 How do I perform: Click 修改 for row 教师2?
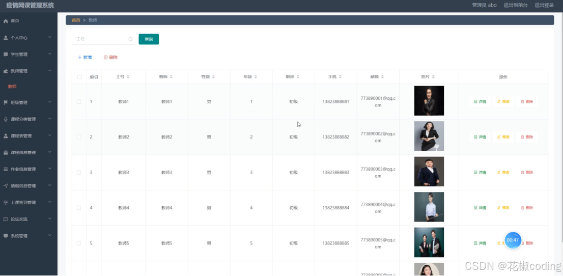pyautogui.click(x=503, y=137)
